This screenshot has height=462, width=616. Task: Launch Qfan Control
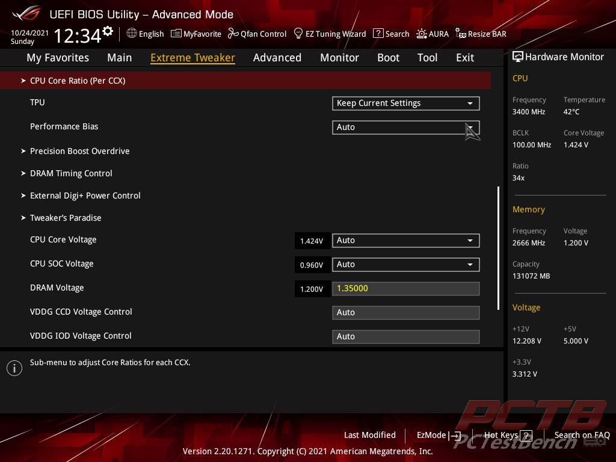click(263, 34)
